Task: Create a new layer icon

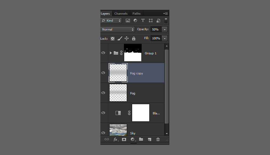Action: tap(150, 139)
